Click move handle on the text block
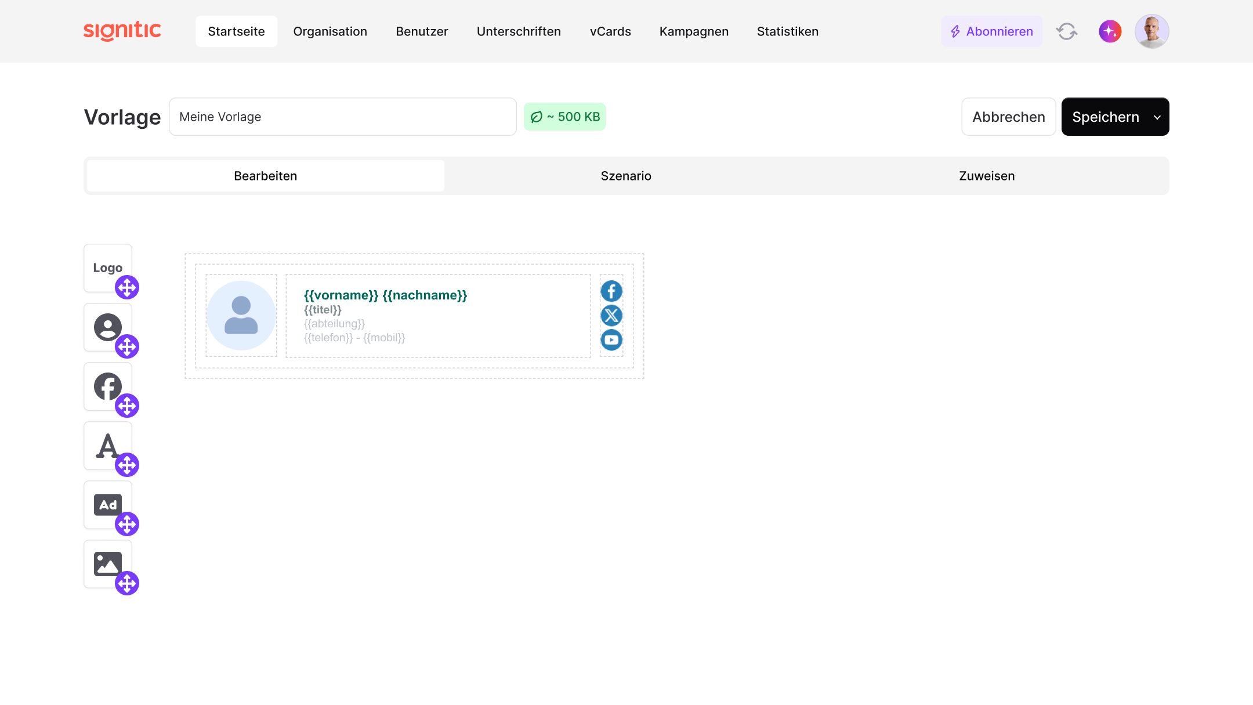This screenshot has height=705, width=1253. 127,465
